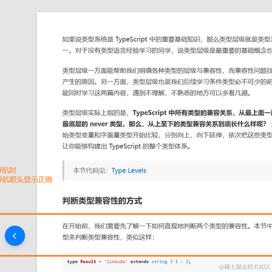The width and height of the screenshot is (272, 272).
Task: Click the paragraph starting with 在开始前
Action: [167, 232]
